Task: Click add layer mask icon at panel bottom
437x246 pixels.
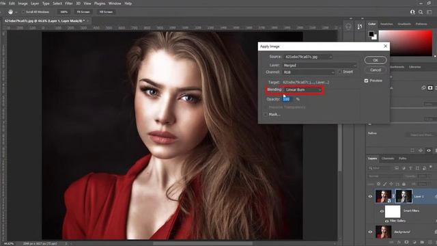Action: tap(407, 243)
